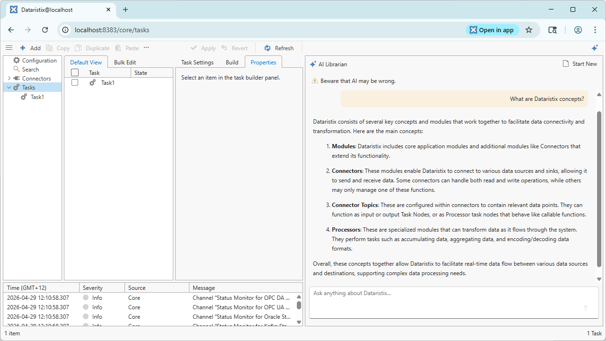606x341 pixels.
Task: Click the Severity column header
Action: pos(102,288)
